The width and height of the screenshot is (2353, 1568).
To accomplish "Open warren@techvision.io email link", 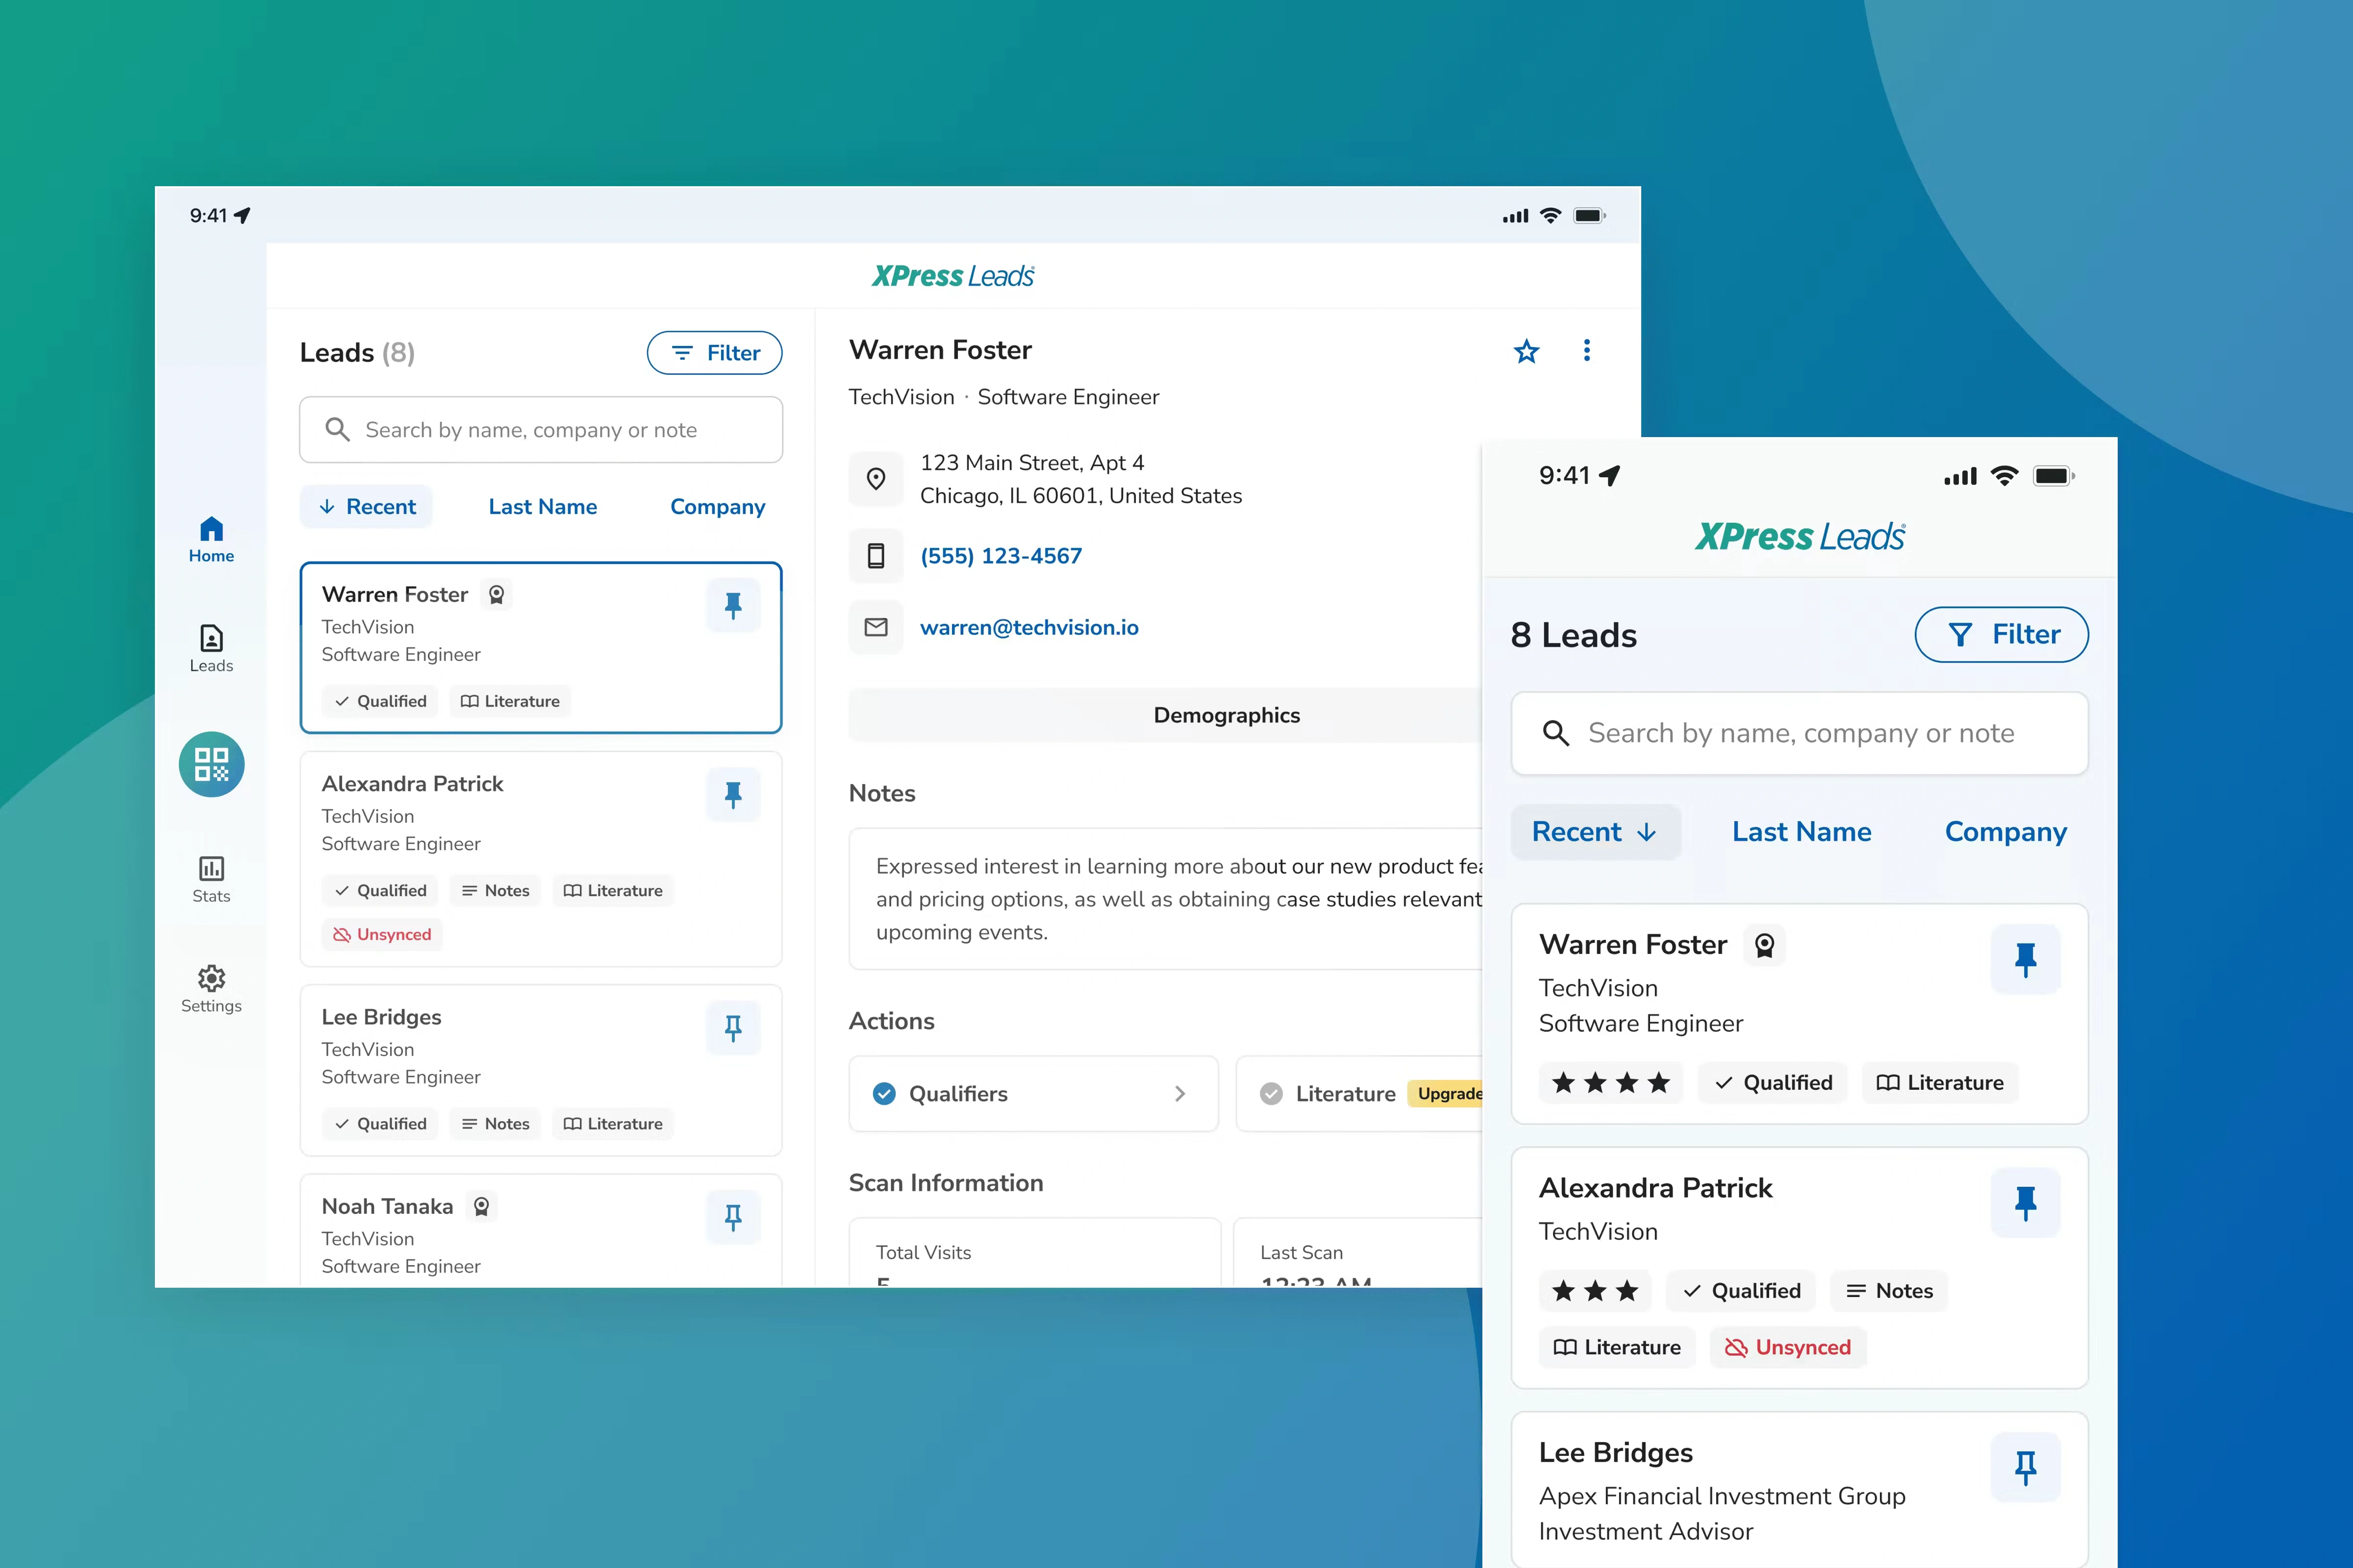I will [1028, 627].
